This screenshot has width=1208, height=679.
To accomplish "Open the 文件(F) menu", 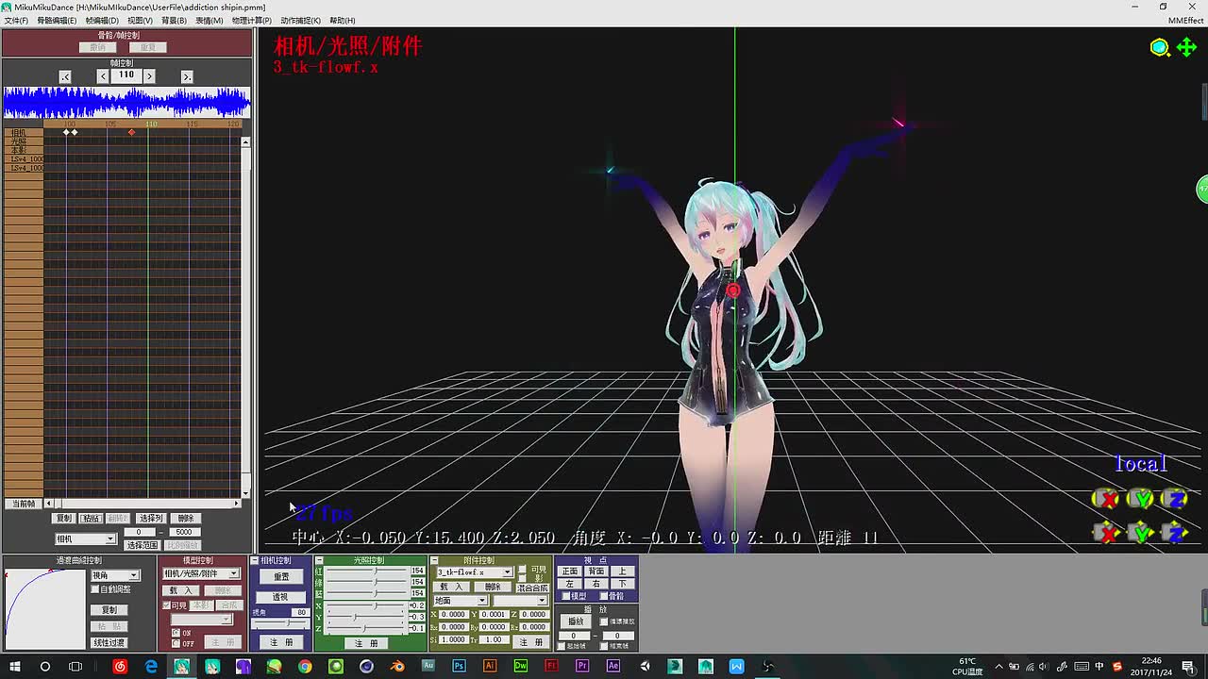I will point(16,20).
